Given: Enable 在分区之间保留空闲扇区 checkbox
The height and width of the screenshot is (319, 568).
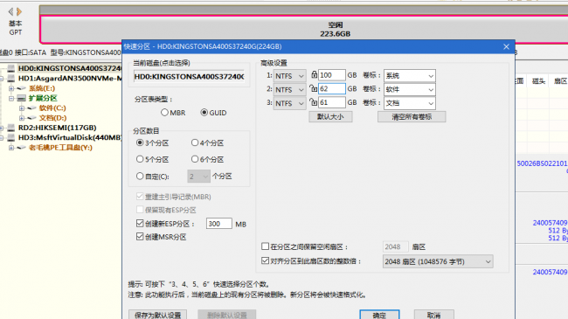Looking at the screenshot, I should click(265, 246).
